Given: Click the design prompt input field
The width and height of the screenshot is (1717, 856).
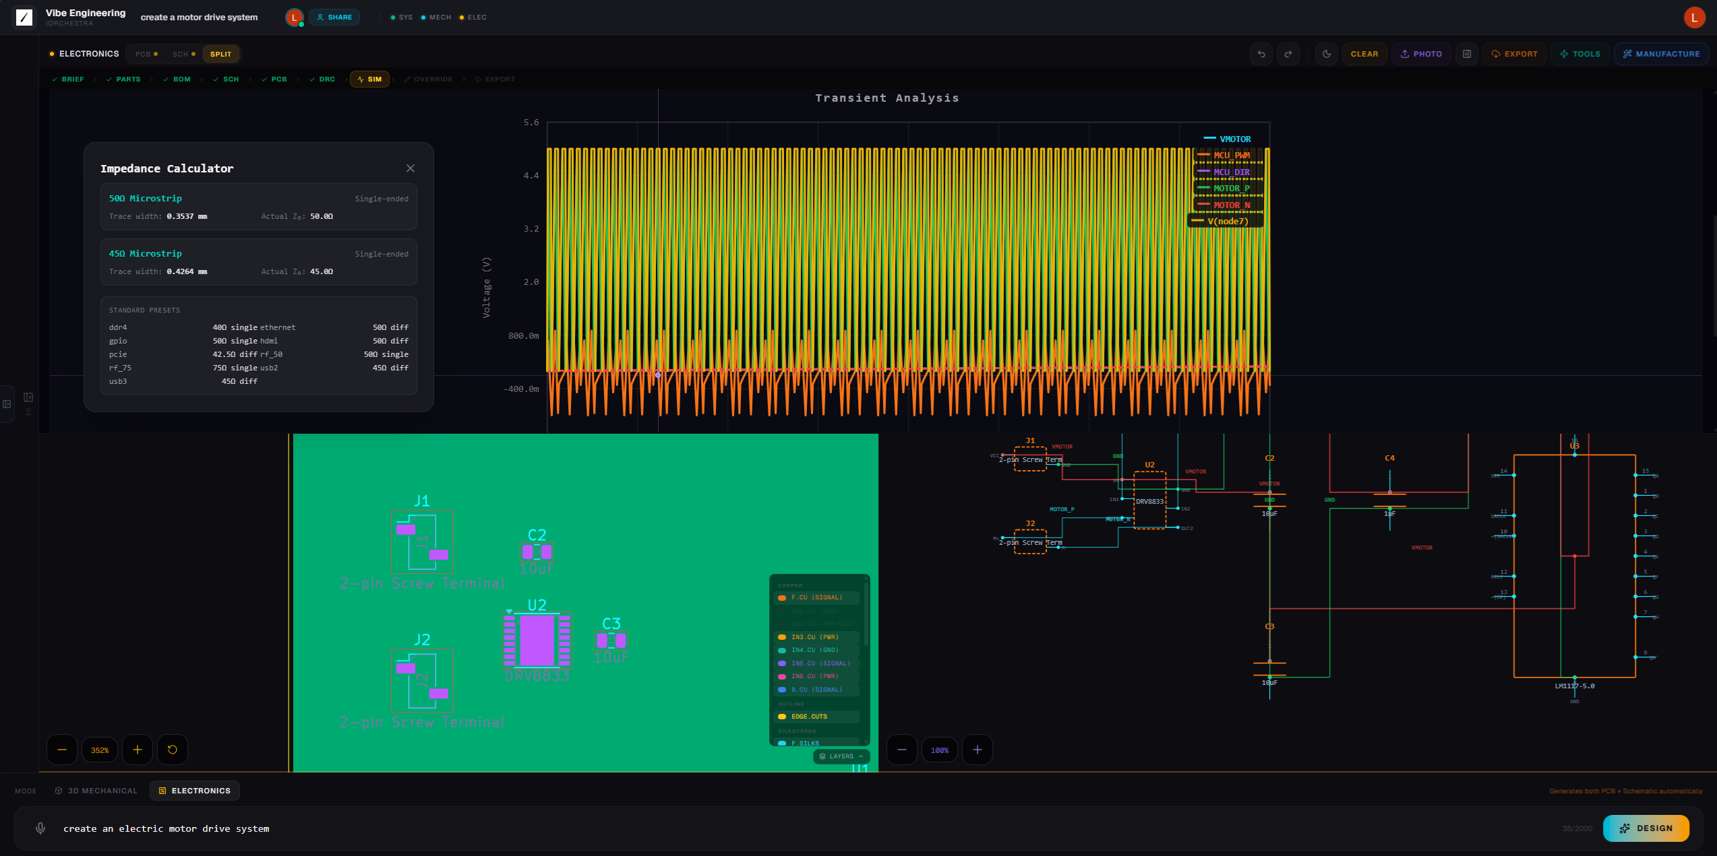Looking at the screenshot, I should [x=802, y=828].
